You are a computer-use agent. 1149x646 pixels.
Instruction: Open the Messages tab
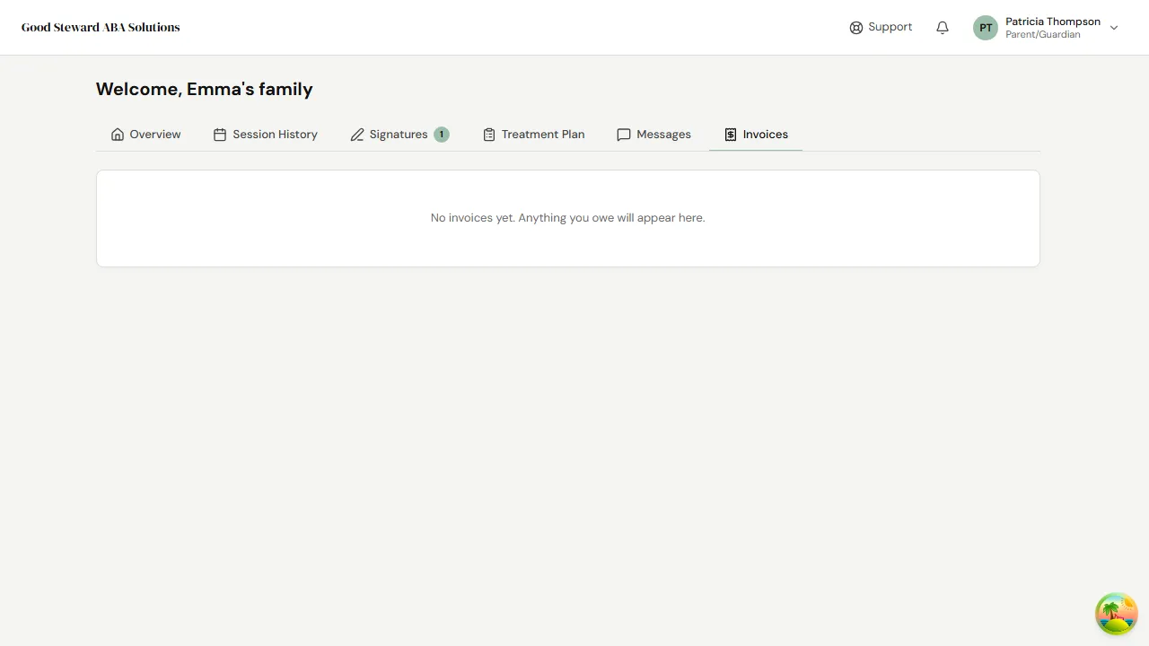click(x=663, y=134)
